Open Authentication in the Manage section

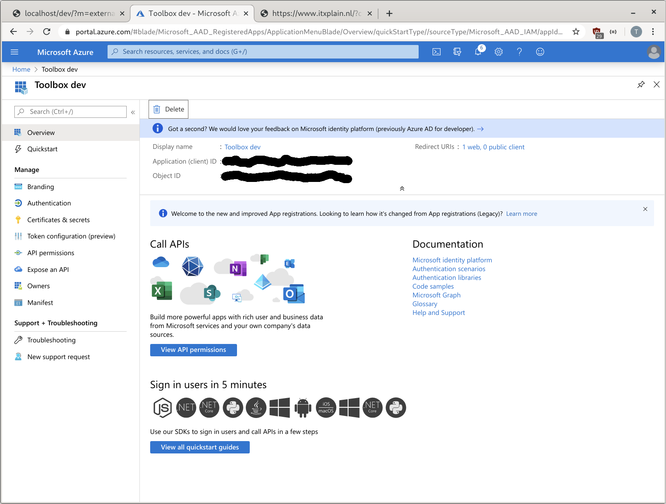click(71, 203)
